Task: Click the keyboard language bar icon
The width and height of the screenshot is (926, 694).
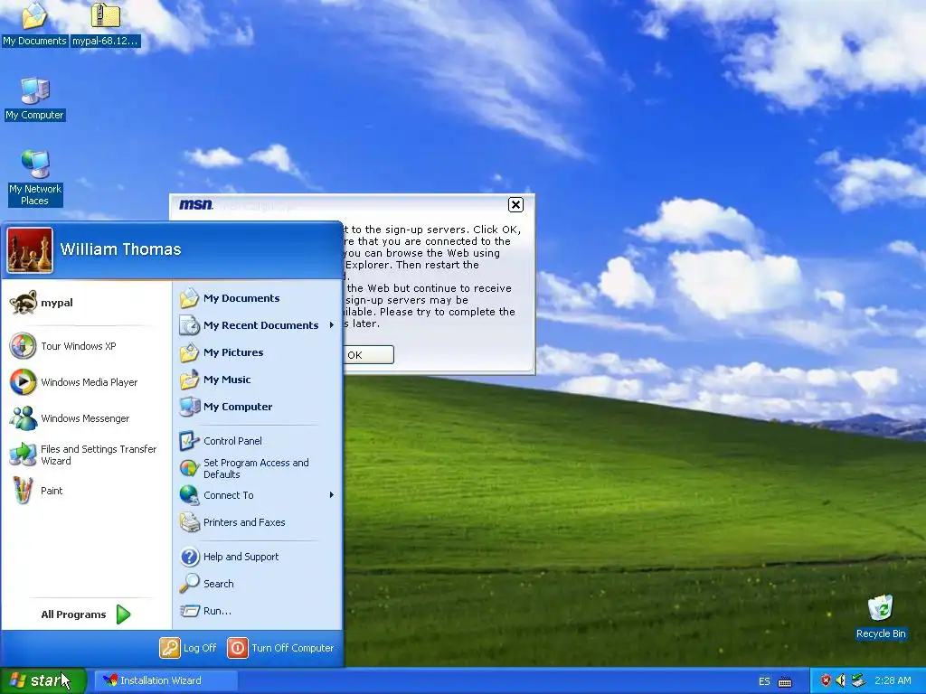Action: (785, 681)
